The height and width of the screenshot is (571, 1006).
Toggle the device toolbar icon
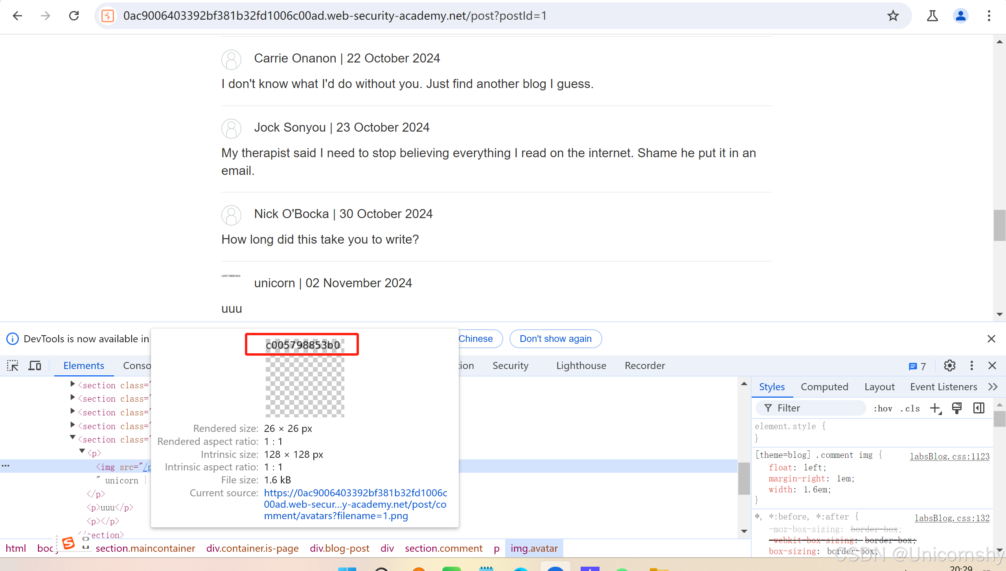tap(35, 366)
